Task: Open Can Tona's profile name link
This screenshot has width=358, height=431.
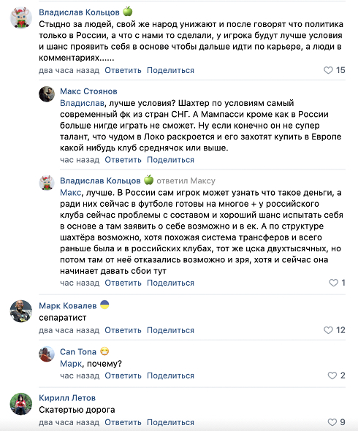Action: point(78,351)
